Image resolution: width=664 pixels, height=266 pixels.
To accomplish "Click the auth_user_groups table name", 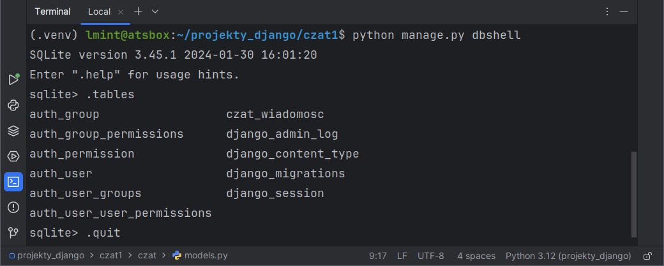I will (85, 193).
